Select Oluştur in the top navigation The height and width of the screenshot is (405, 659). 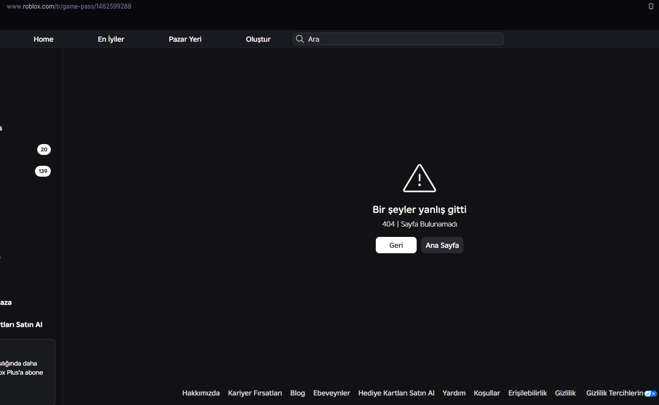pyautogui.click(x=258, y=39)
